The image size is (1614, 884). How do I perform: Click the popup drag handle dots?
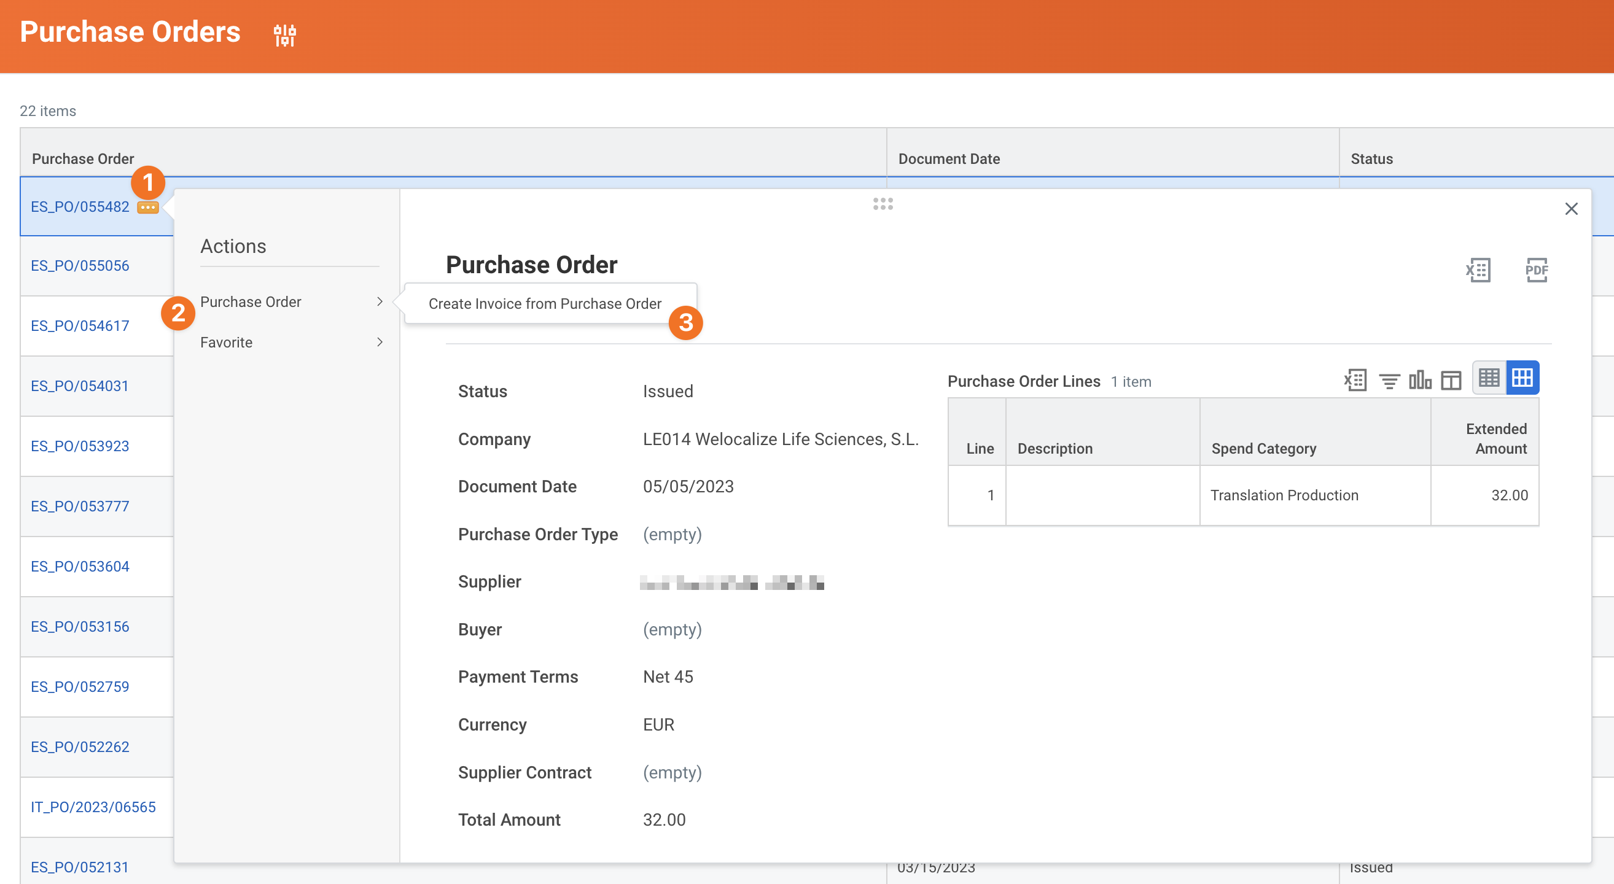click(883, 204)
